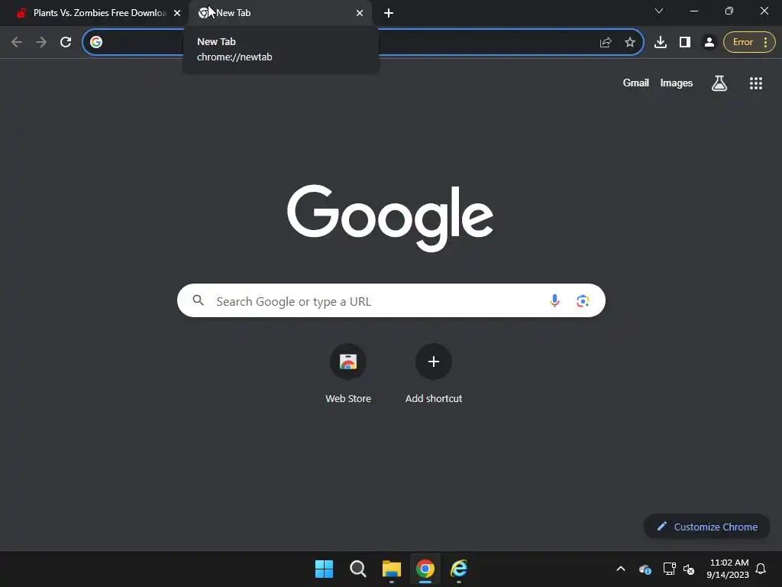Screen dimensions: 782x587
Task: Close the Plants Vs. Zombies tab
Action: click(177, 13)
